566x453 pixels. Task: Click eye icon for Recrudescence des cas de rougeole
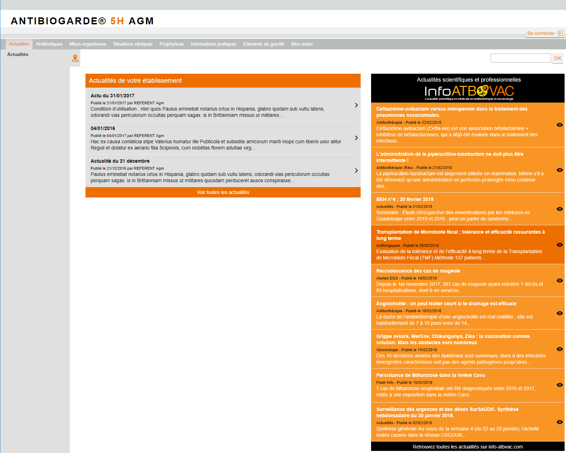pyautogui.click(x=559, y=281)
